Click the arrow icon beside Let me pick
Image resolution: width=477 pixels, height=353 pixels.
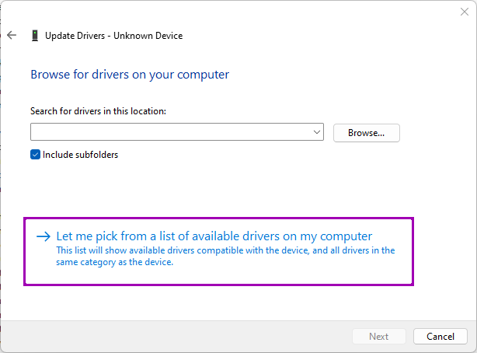tap(44, 236)
